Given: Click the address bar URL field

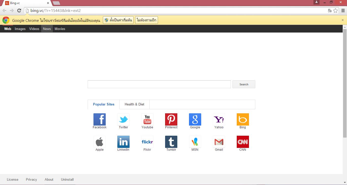Looking at the screenshot, I should (175, 11).
